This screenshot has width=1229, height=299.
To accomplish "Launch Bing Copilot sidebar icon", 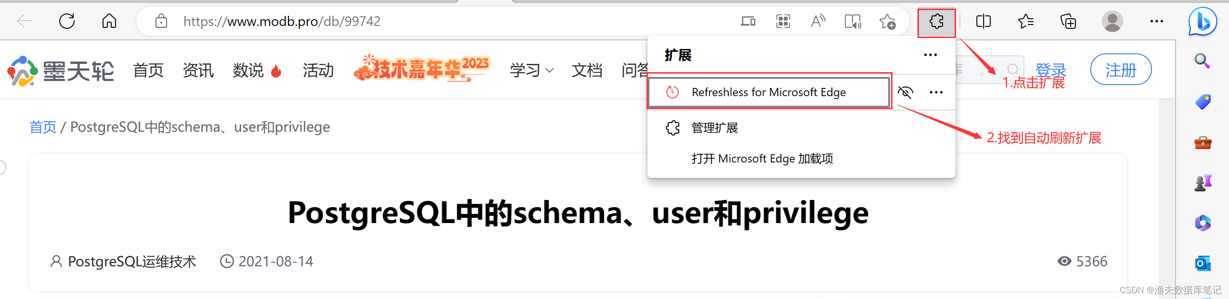I will pyautogui.click(x=1202, y=22).
